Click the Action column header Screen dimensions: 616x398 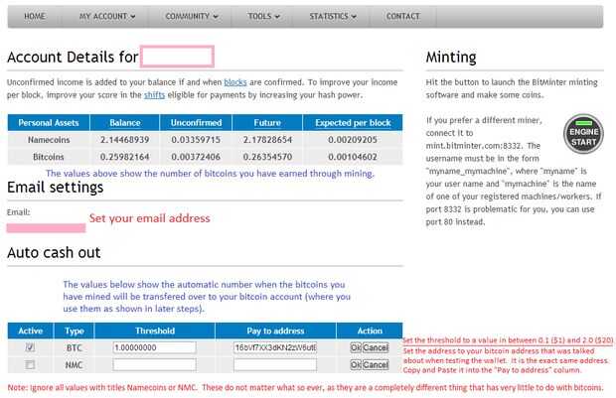[370, 331]
